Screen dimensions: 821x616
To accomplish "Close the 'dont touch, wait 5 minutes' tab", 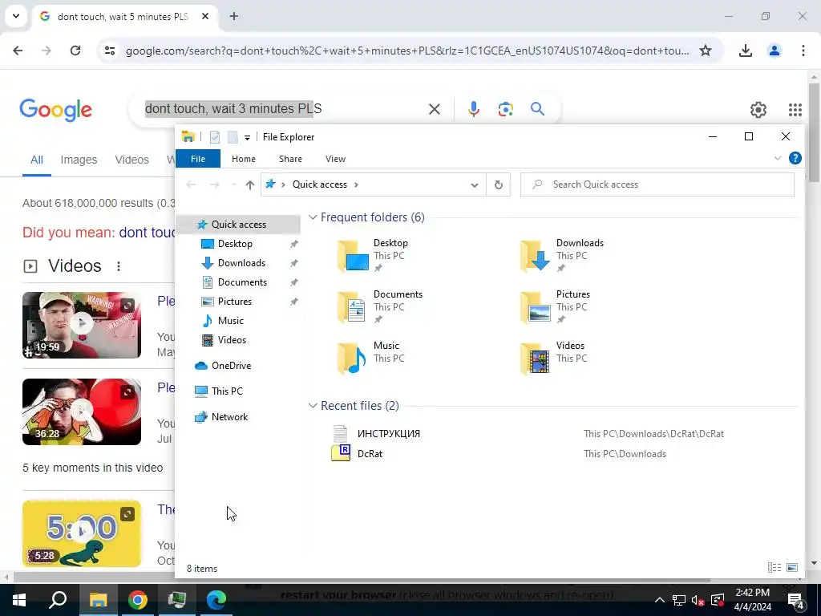I will point(205,16).
